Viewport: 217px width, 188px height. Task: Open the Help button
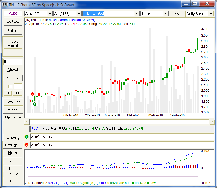point(13,153)
